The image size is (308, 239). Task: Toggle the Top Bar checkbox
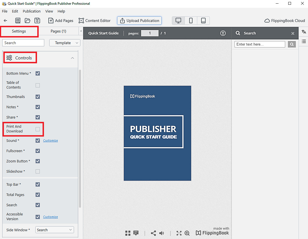[38, 184]
